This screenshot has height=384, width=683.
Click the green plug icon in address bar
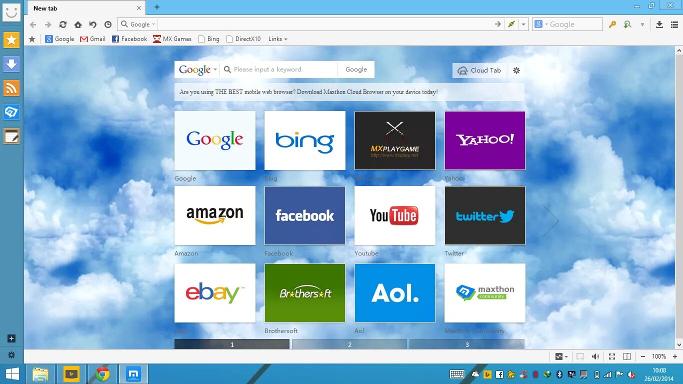point(511,24)
